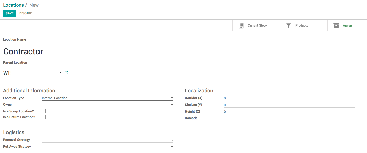The width and height of the screenshot is (367, 153).
Task: Open Parent Location external link icon
Action: click(66, 73)
